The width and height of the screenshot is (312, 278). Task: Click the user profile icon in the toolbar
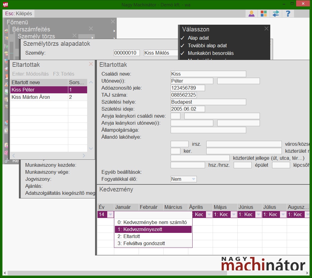point(251,14)
